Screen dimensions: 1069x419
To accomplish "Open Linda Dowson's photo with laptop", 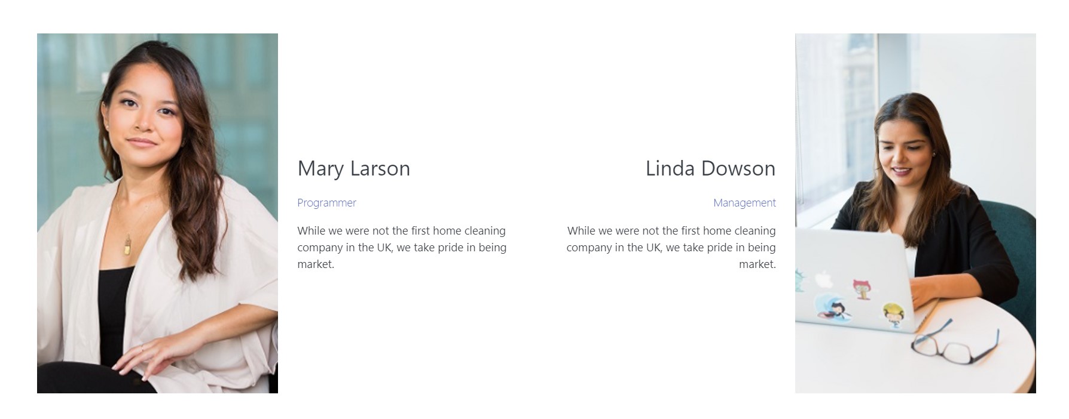I will pyautogui.click(x=915, y=213).
